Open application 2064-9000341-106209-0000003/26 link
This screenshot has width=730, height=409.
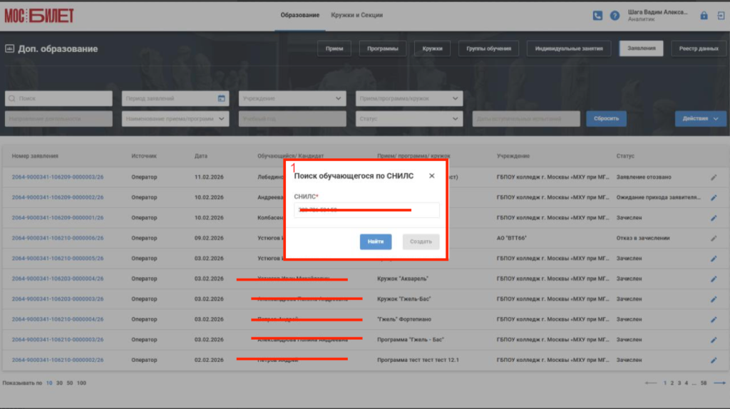58,177
